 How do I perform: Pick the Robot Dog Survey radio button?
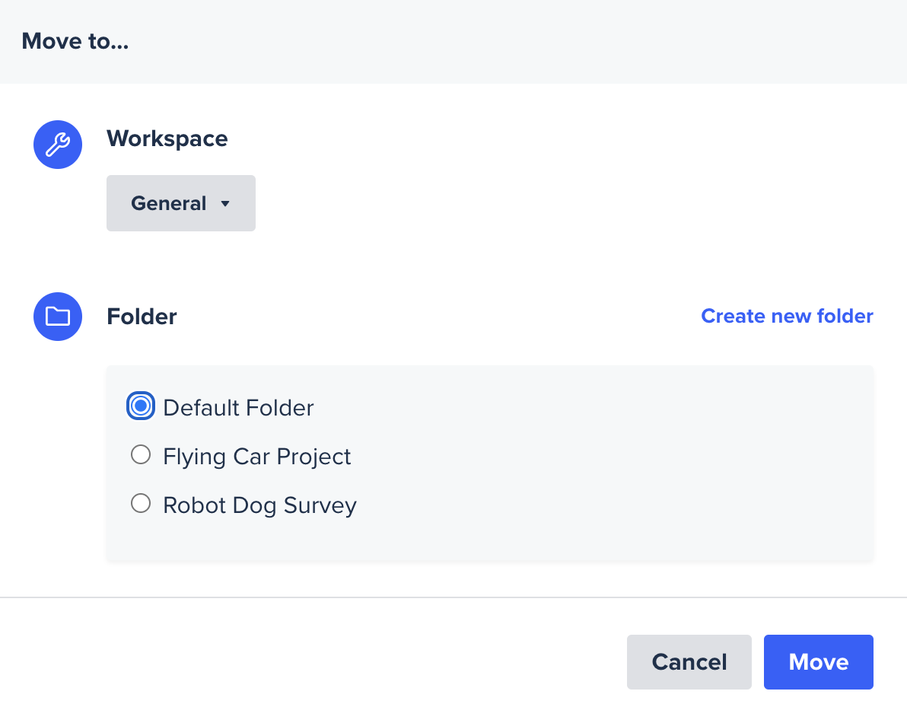(141, 503)
